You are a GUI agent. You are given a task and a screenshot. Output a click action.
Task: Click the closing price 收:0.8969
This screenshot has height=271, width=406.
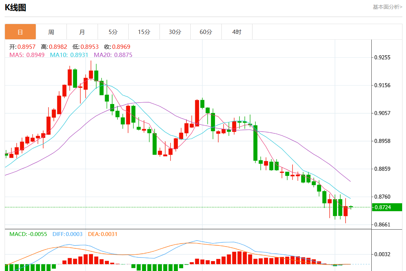point(117,47)
